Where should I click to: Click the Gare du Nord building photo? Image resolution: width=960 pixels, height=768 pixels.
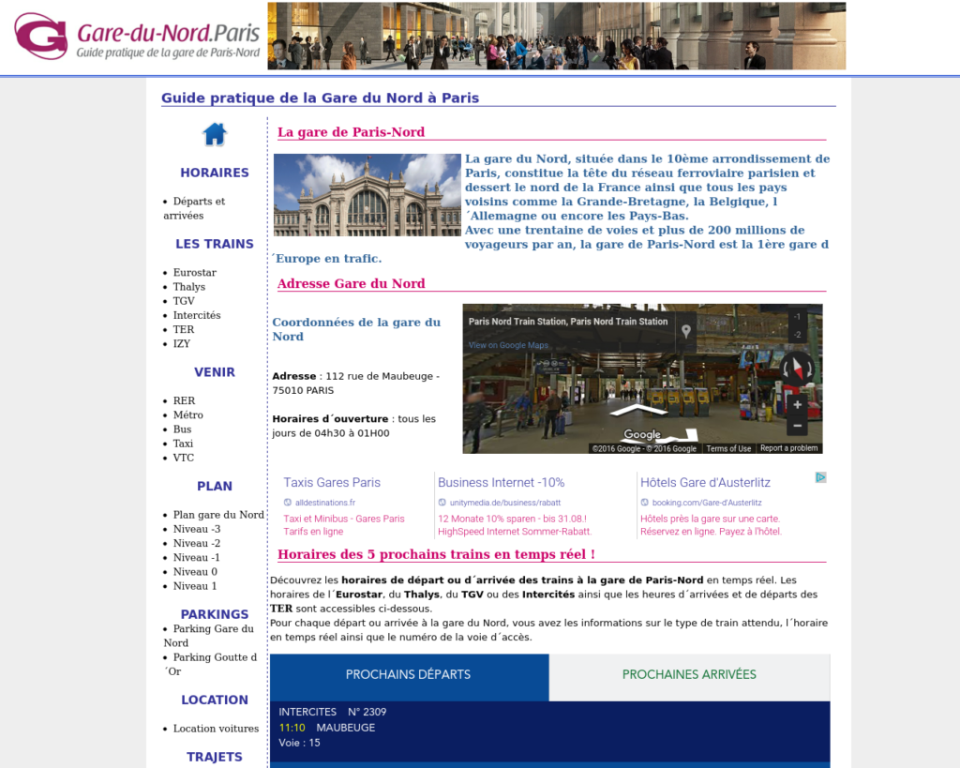[367, 195]
